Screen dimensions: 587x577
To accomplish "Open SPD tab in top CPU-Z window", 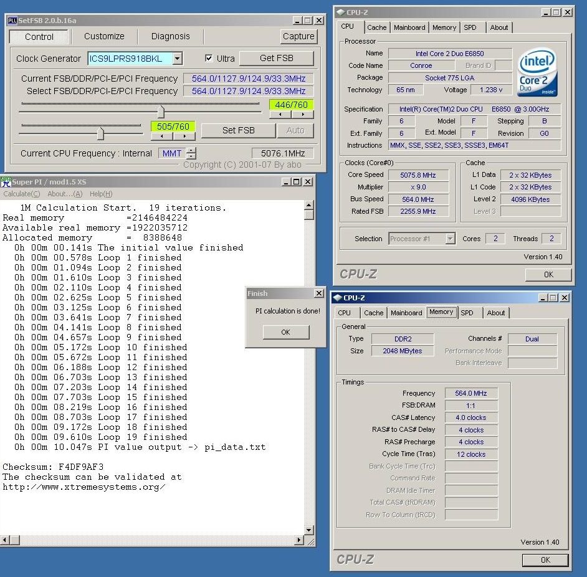I will pos(470,27).
